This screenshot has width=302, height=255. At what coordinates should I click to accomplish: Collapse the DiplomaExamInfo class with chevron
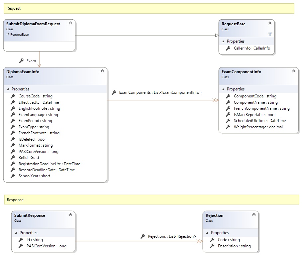[102, 71]
